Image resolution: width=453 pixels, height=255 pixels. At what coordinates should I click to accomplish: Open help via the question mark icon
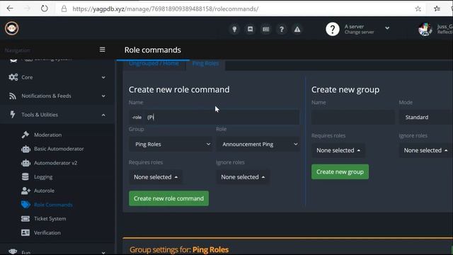coord(282,29)
